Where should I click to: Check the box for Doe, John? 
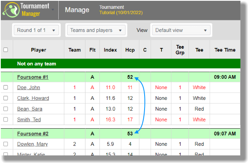6,87
